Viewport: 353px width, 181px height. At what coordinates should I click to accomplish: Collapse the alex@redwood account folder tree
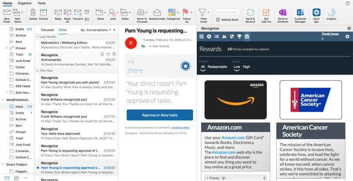click(x=3, y=100)
